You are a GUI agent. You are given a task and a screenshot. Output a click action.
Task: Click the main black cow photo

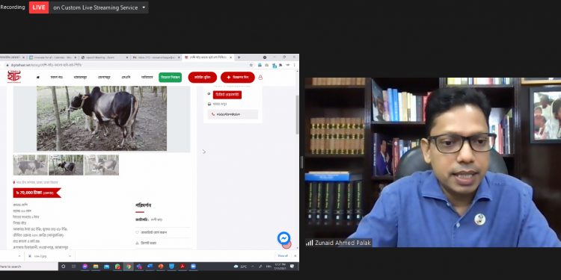point(102,119)
